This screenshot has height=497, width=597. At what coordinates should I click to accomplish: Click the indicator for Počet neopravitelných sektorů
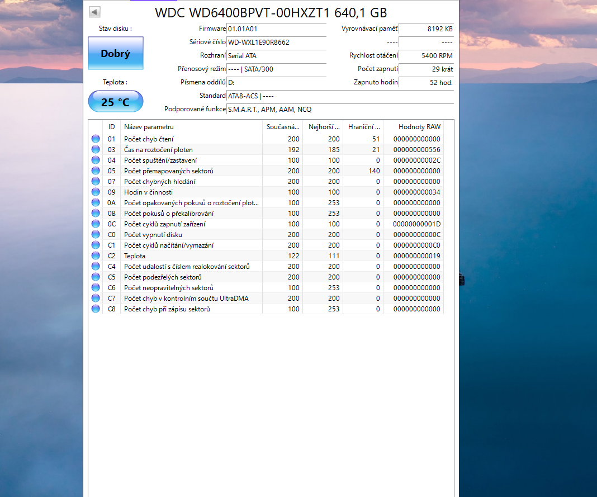95,287
